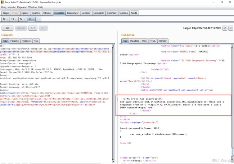Viewport: 234px width, 164px height.
Task: Click the Cache-Control: max-age=0 line
Action: (15, 63)
